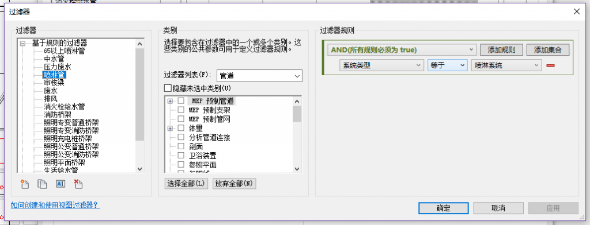
Task: Select the 废水 filter
Action: coord(51,91)
